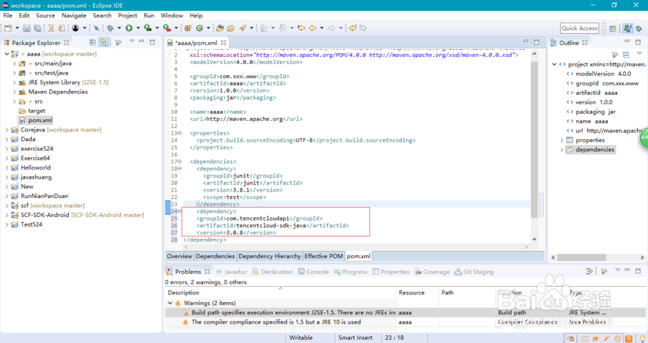
Task: Switch to the Debug perspective icon
Action: pyautogui.click(x=639, y=28)
